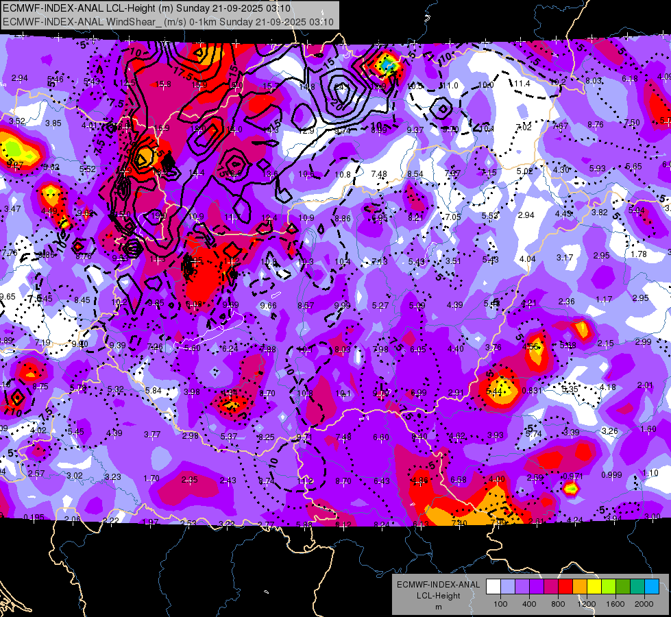The width and height of the screenshot is (671, 617).
Task: Click the legend tick label 2000
Action: 644,604
